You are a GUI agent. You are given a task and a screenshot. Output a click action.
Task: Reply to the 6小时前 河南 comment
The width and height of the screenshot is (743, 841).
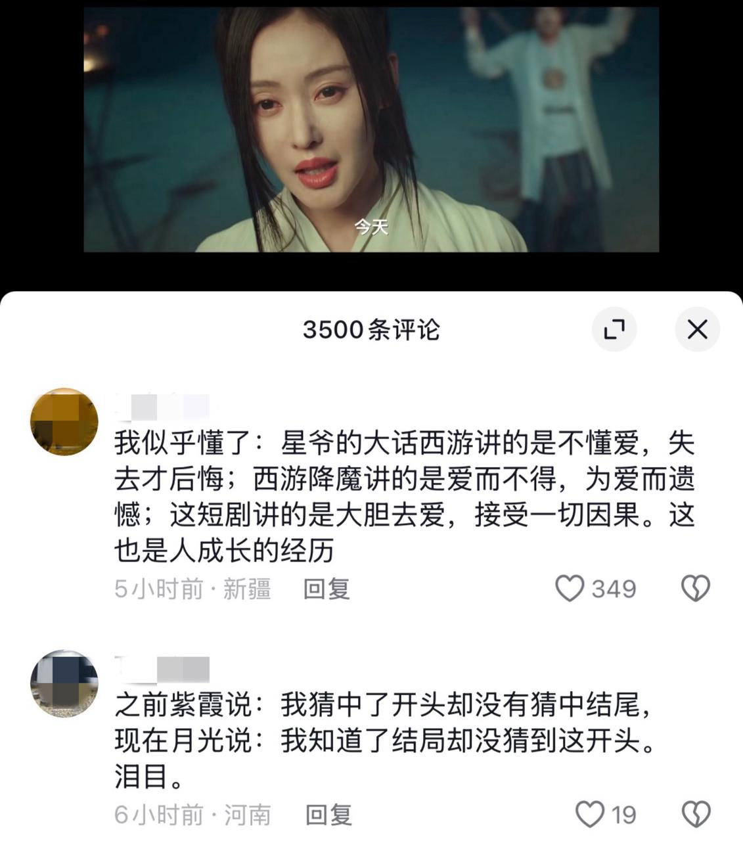click(328, 815)
